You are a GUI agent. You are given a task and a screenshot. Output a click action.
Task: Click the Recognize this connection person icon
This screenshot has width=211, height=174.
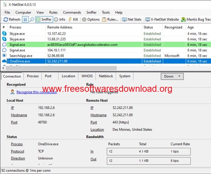pyautogui.click(x=13, y=92)
